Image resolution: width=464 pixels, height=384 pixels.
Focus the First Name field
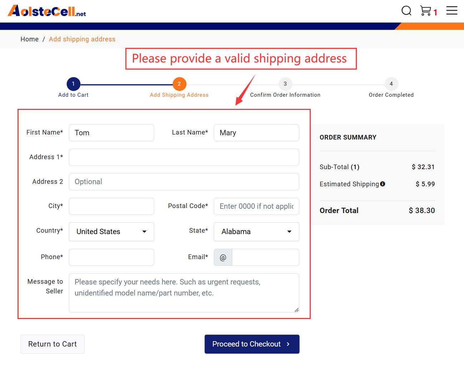(111, 133)
